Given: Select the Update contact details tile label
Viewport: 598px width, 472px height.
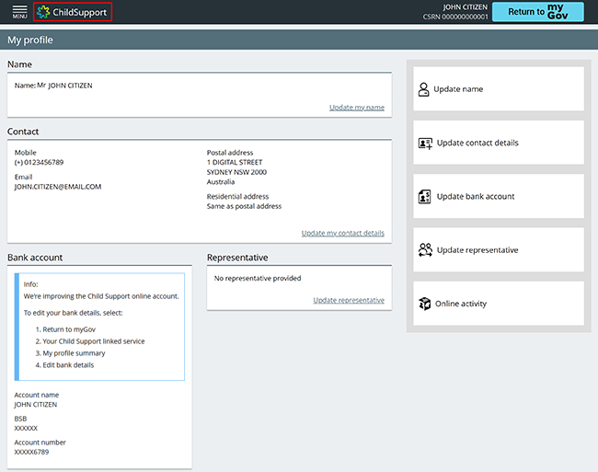Looking at the screenshot, I should pyautogui.click(x=477, y=143).
